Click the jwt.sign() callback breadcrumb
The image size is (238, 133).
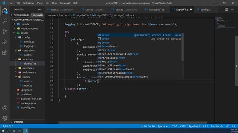point(122,15)
